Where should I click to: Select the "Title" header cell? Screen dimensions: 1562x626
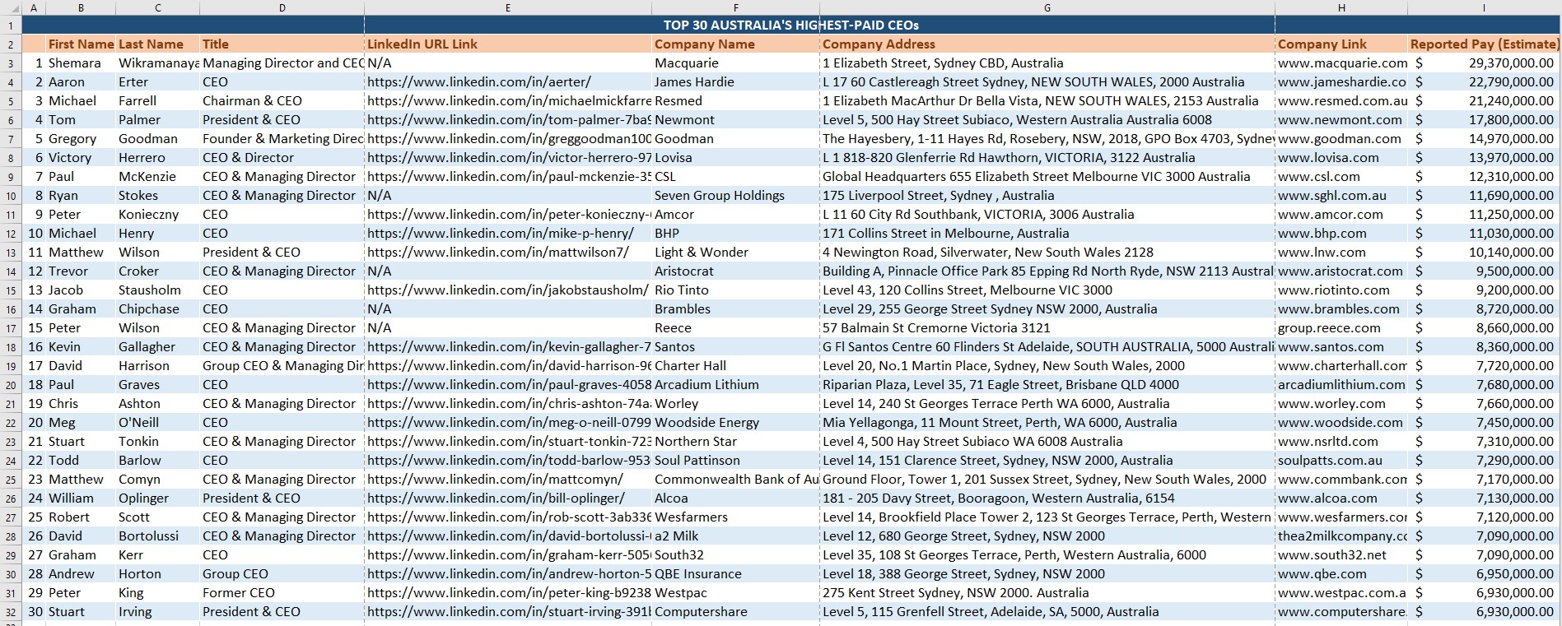(x=282, y=44)
